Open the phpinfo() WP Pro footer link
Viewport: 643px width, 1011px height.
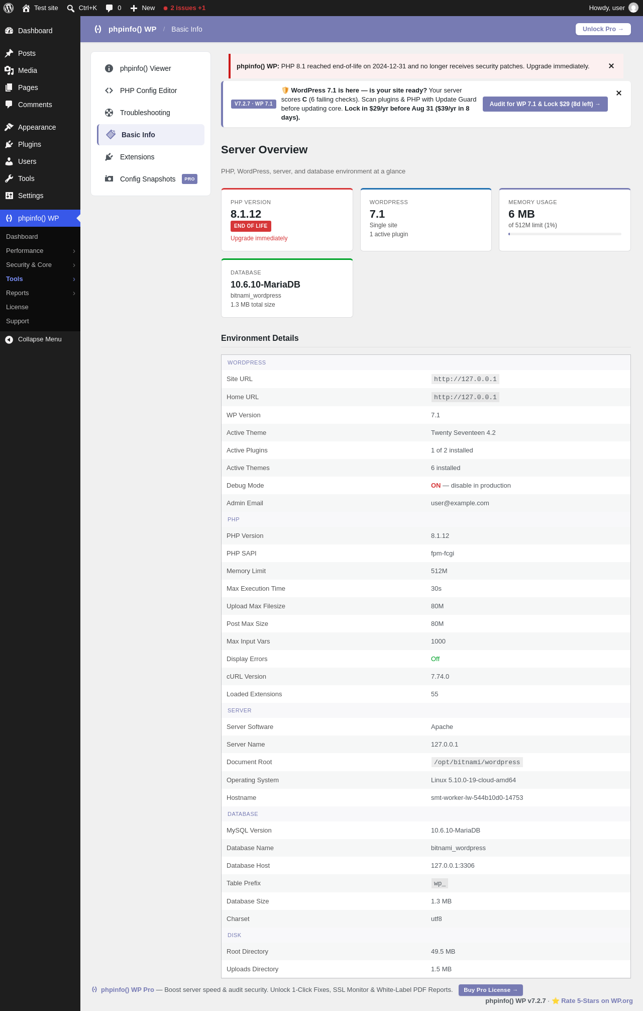point(128,989)
